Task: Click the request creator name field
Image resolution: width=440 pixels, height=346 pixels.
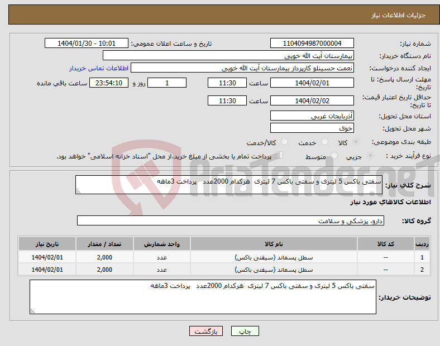Action: point(242,68)
